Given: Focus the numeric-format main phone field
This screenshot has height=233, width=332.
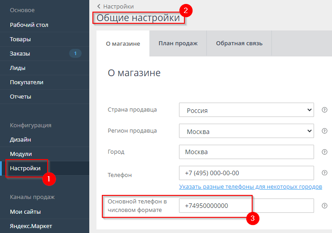Looking at the screenshot, I should [246, 206].
